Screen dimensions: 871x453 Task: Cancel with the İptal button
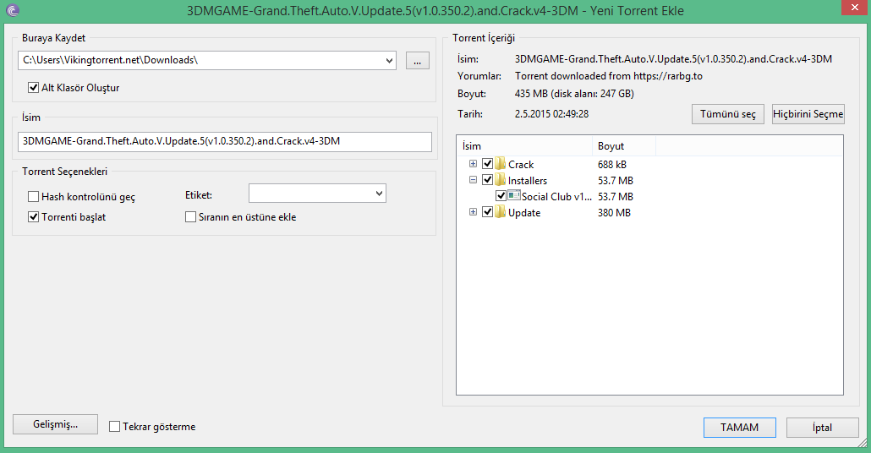[x=823, y=428]
